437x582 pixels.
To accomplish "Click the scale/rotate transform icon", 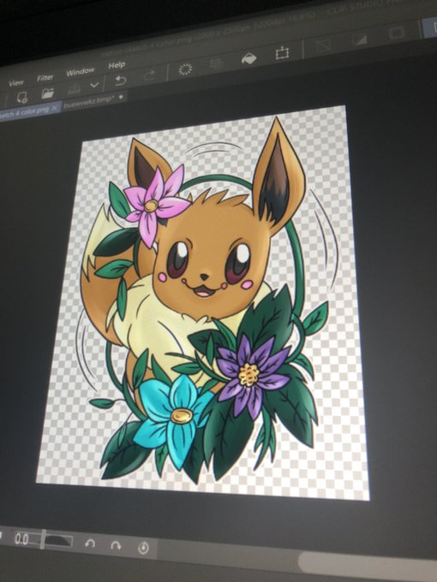I will click(283, 53).
